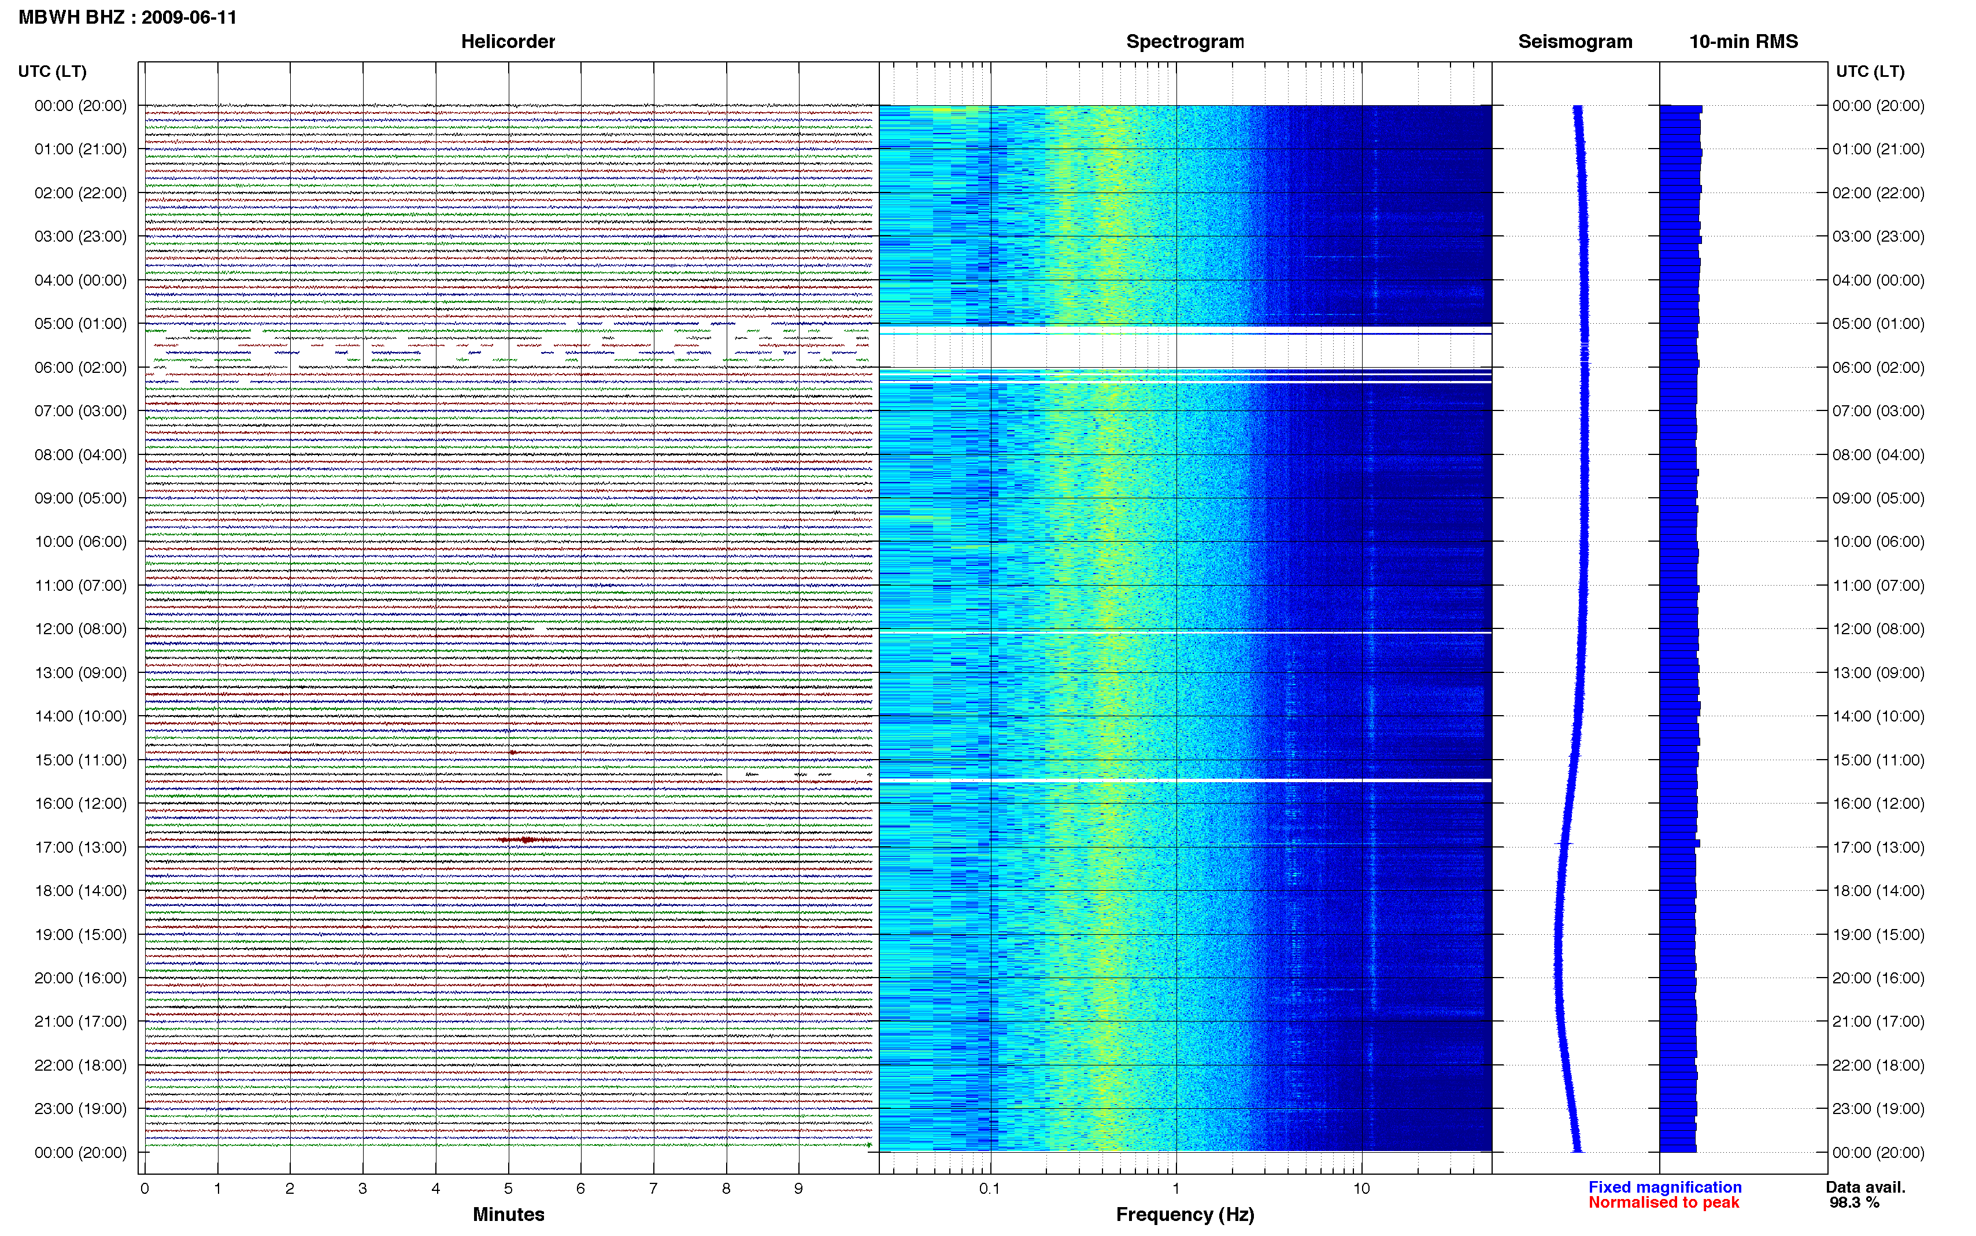Click left-axis time label 06:00 (02:00)
The height and width of the screenshot is (1236, 1976).
point(80,368)
